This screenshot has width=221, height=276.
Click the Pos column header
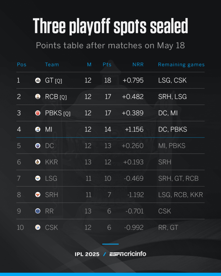point(22,65)
